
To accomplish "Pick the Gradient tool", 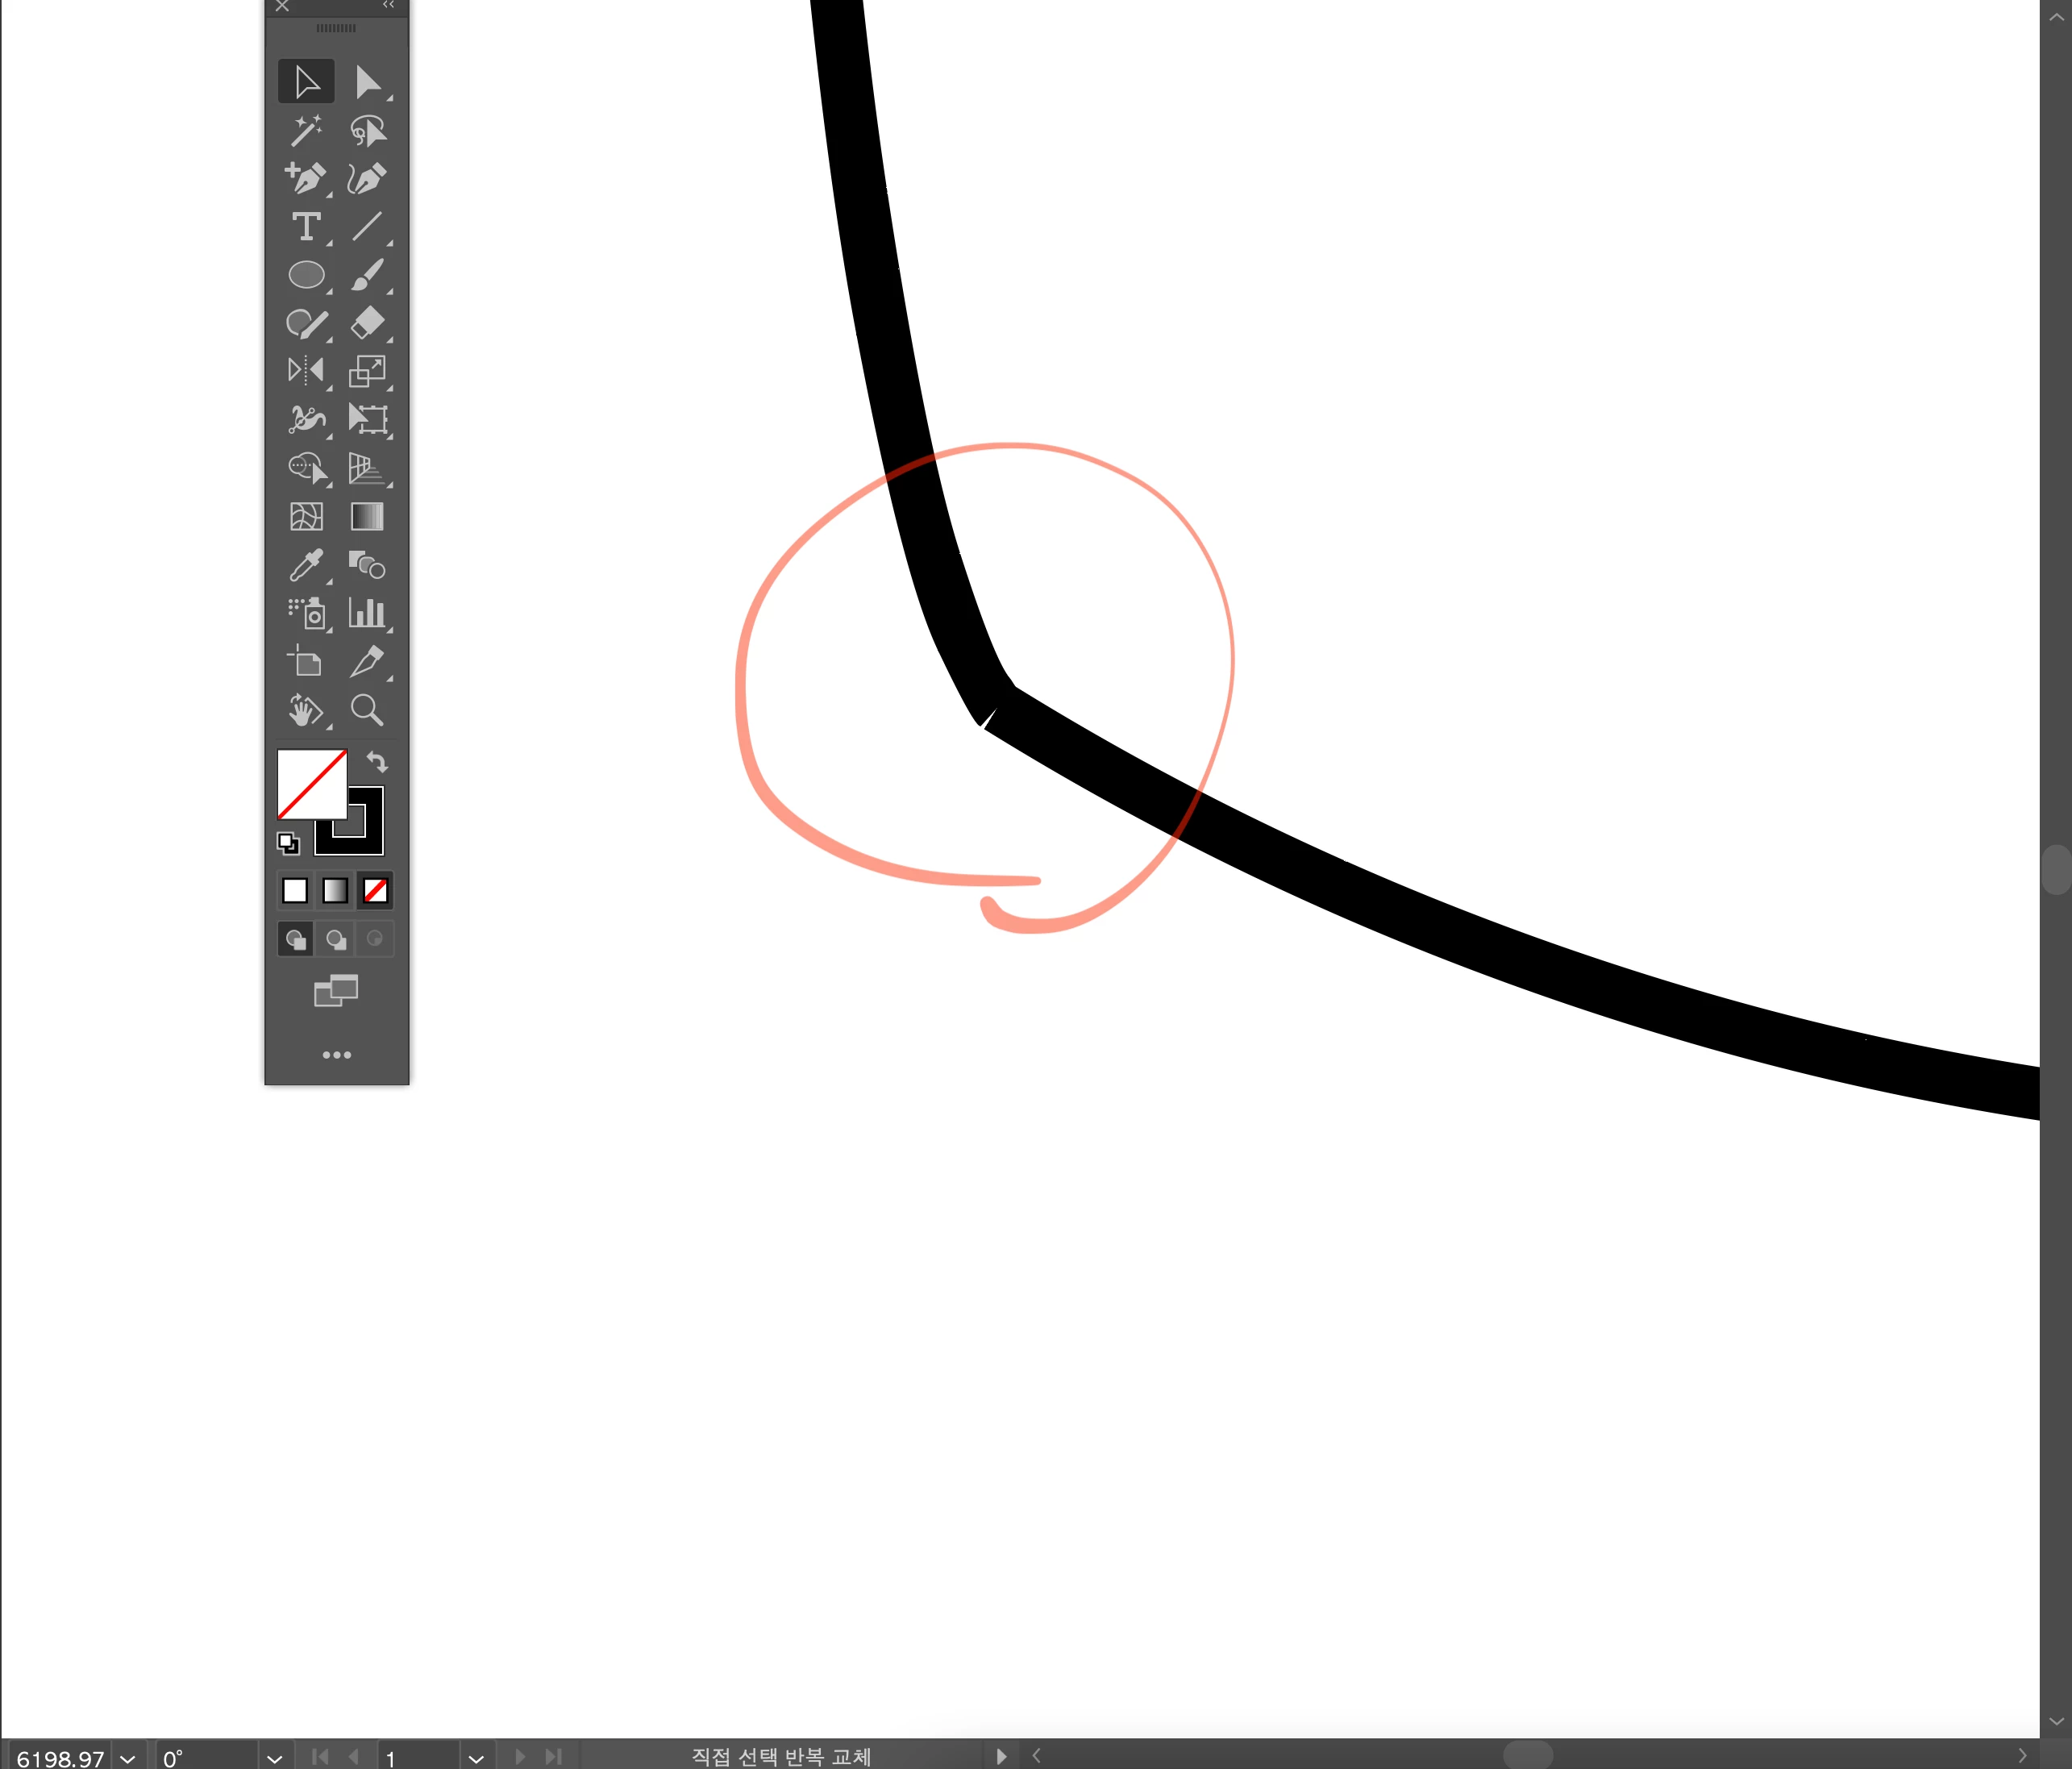I will click(367, 517).
